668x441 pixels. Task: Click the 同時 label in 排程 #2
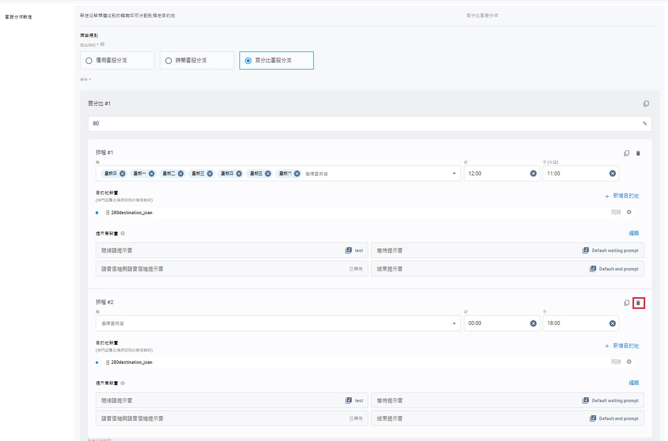pyautogui.click(x=616, y=362)
